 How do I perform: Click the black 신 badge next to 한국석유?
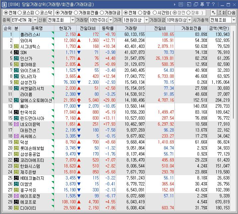pos(16,112)
